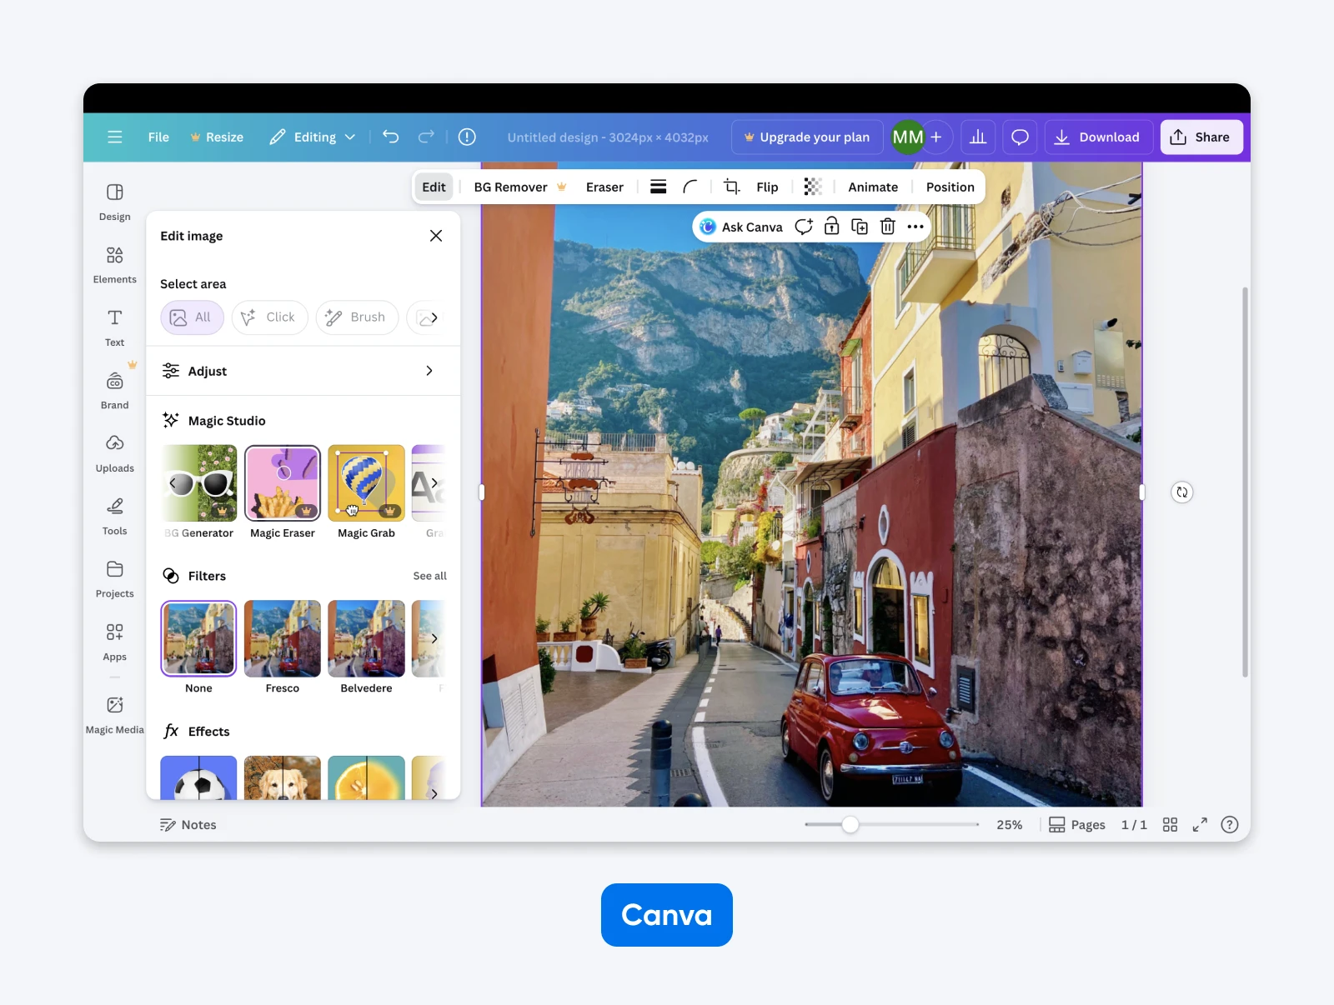Expand more filters with the right chevron
This screenshot has height=1005, width=1334.
pos(433,638)
